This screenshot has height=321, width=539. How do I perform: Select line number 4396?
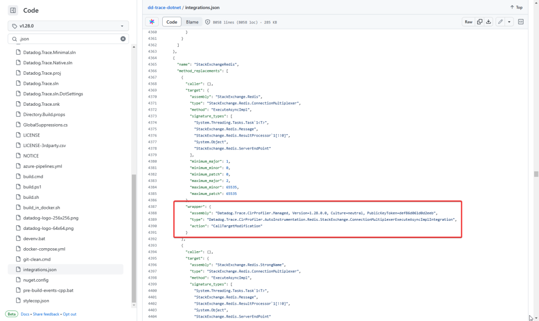pyautogui.click(x=152, y=265)
